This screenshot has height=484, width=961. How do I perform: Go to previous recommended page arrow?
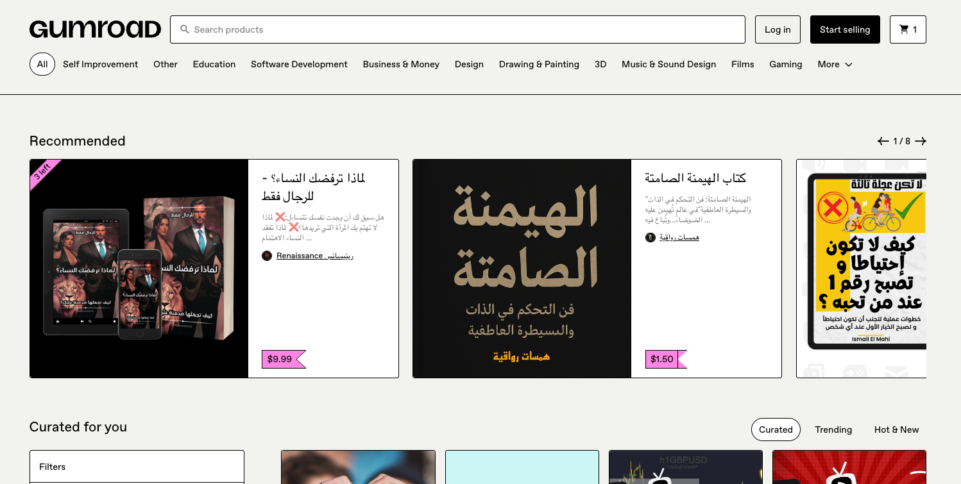(x=883, y=141)
